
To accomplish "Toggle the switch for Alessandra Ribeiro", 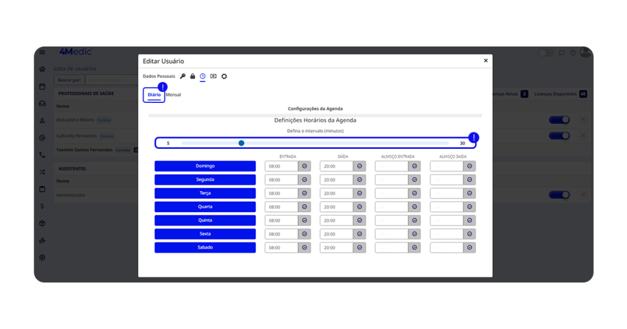I will tap(559, 120).
